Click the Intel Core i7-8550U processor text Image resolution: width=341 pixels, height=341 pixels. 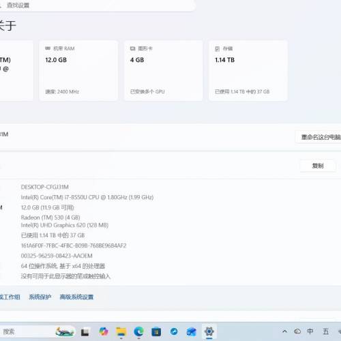tap(87, 197)
